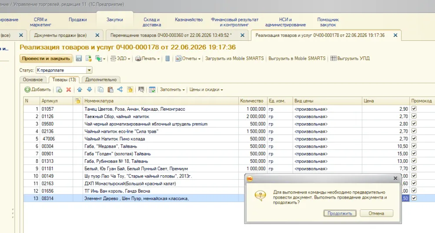Toggle Промокод checkbox for row 13
The width and height of the screenshot is (435, 233).
pyautogui.click(x=414, y=198)
